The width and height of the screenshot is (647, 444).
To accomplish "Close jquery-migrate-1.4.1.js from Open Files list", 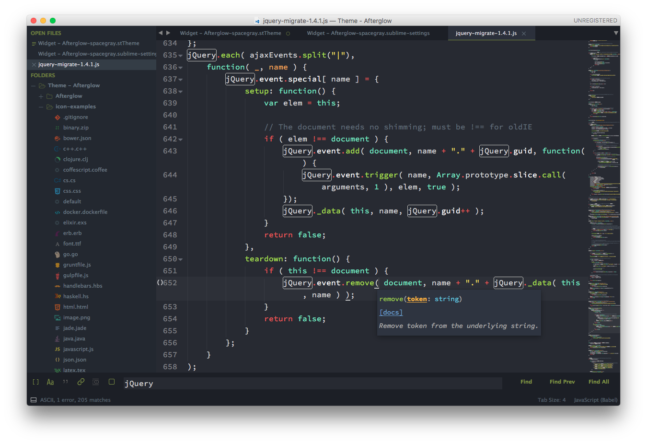I will pos(34,64).
